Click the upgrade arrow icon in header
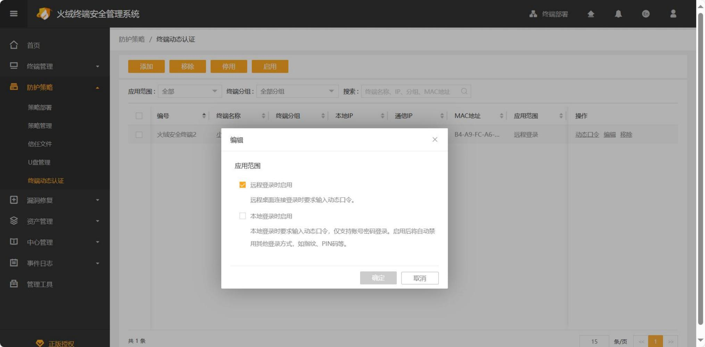 coord(591,14)
